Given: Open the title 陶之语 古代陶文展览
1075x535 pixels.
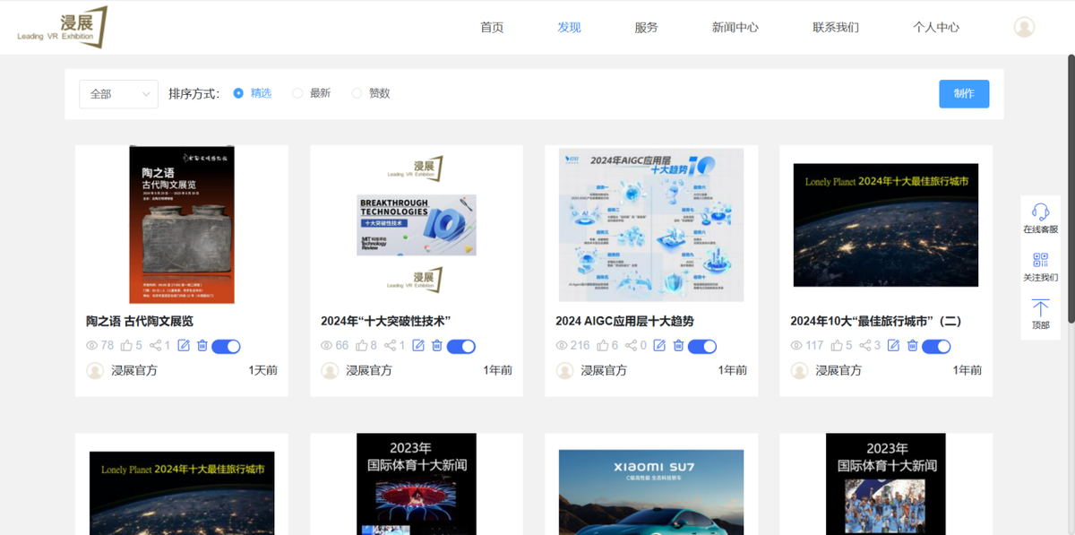Looking at the screenshot, I should point(140,321).
